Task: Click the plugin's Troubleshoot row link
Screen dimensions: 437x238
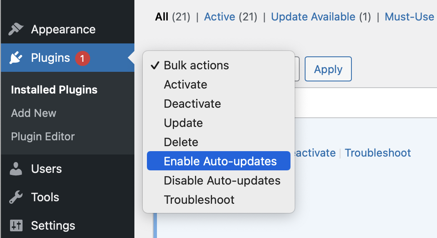Action: click(x=378, y=153)
